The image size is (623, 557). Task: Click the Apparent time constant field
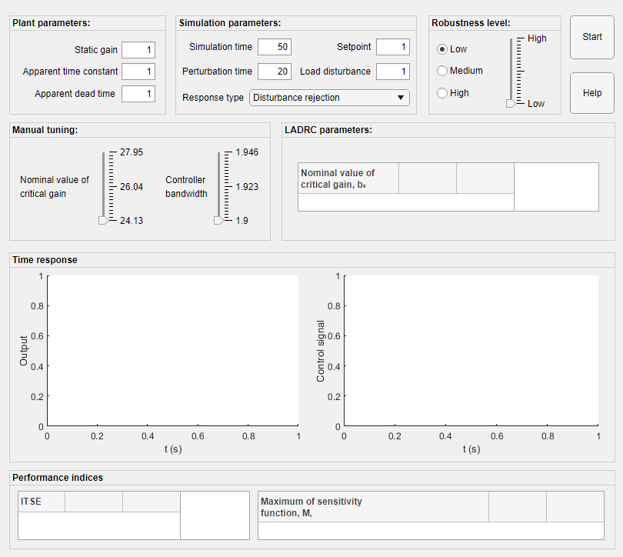[138, 72]
